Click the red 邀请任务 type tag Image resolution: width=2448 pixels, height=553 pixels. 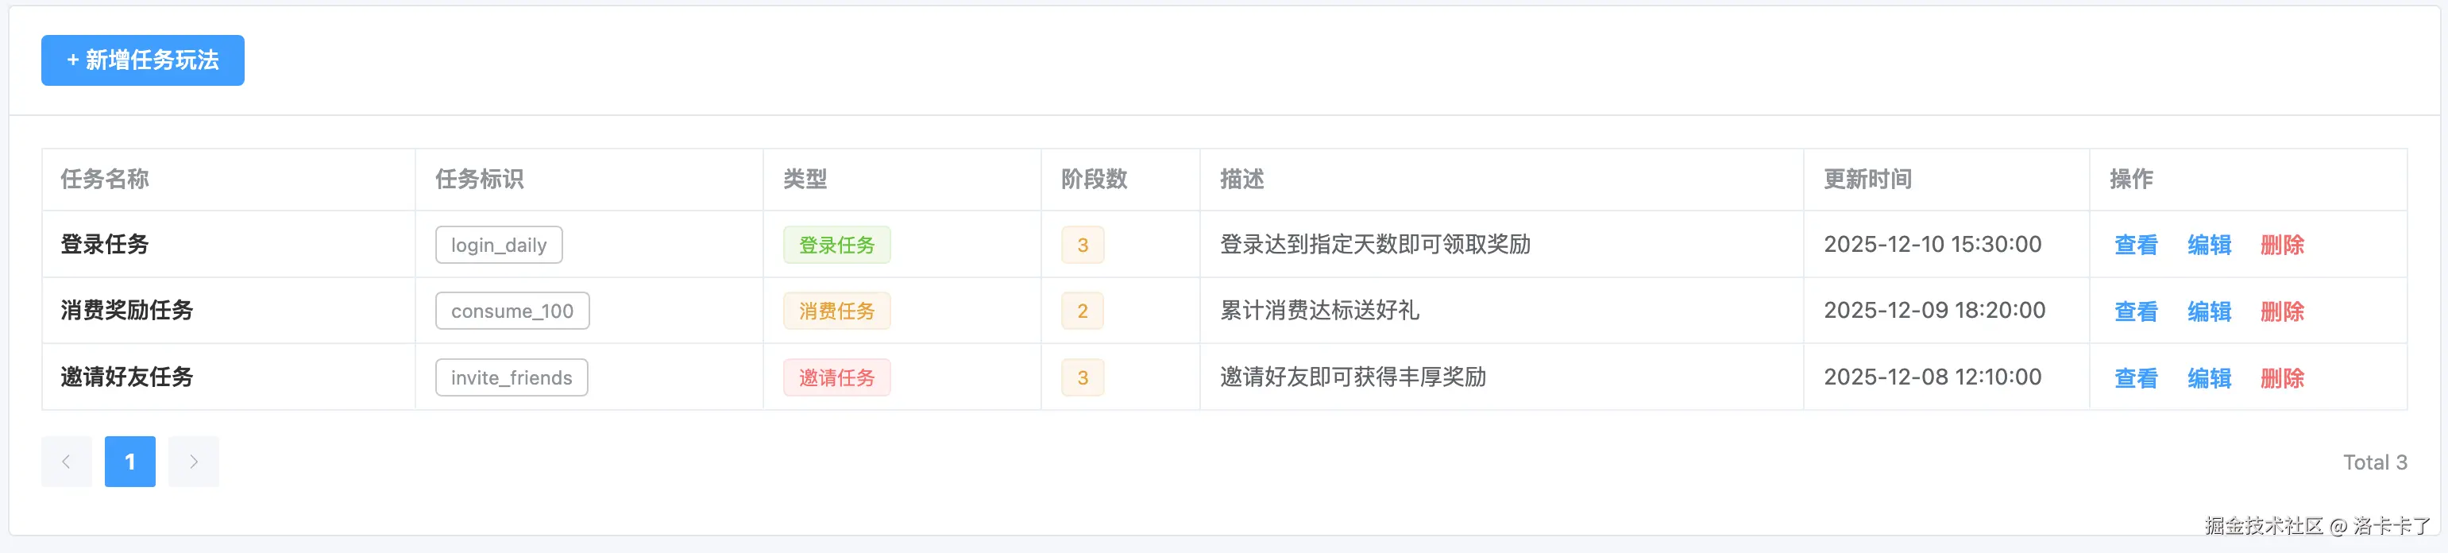836,377
